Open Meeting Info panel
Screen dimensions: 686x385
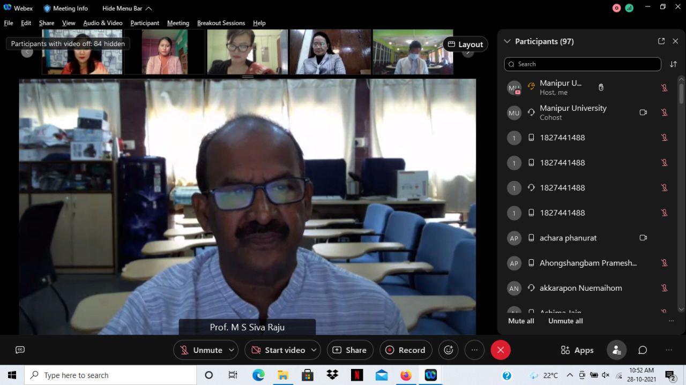(x=66, y=9)
